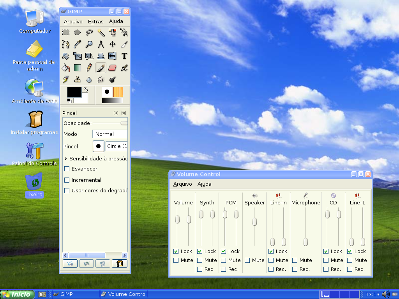Choose the Clone stamp tool
Viewport: 399px width, 299px height.
point(78,79)
